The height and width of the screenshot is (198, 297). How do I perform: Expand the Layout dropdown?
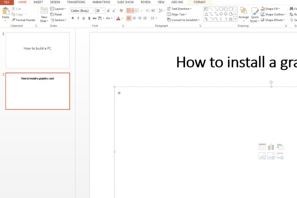coord(58,9)
